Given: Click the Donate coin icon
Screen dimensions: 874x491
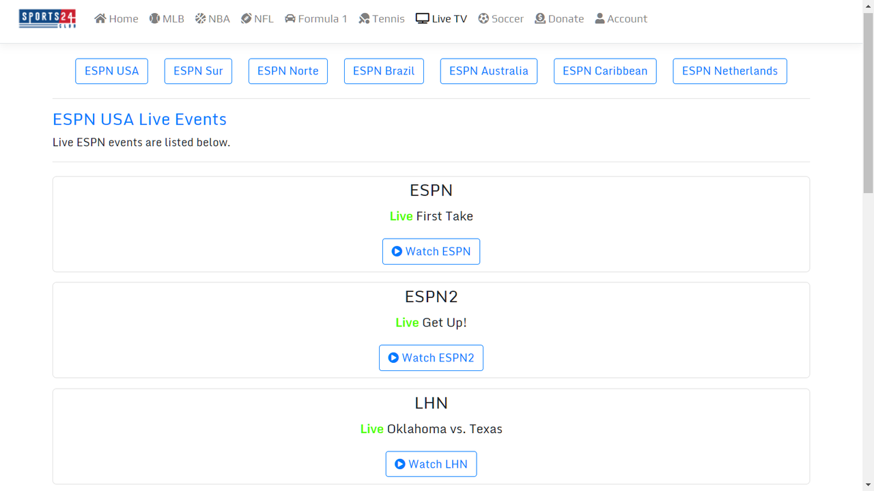Looking at the screenshot, I should click(540, 18).
